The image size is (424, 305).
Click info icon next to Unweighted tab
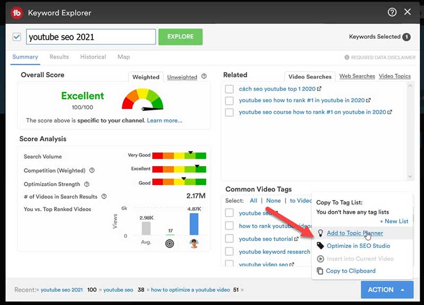pos(204,77)
